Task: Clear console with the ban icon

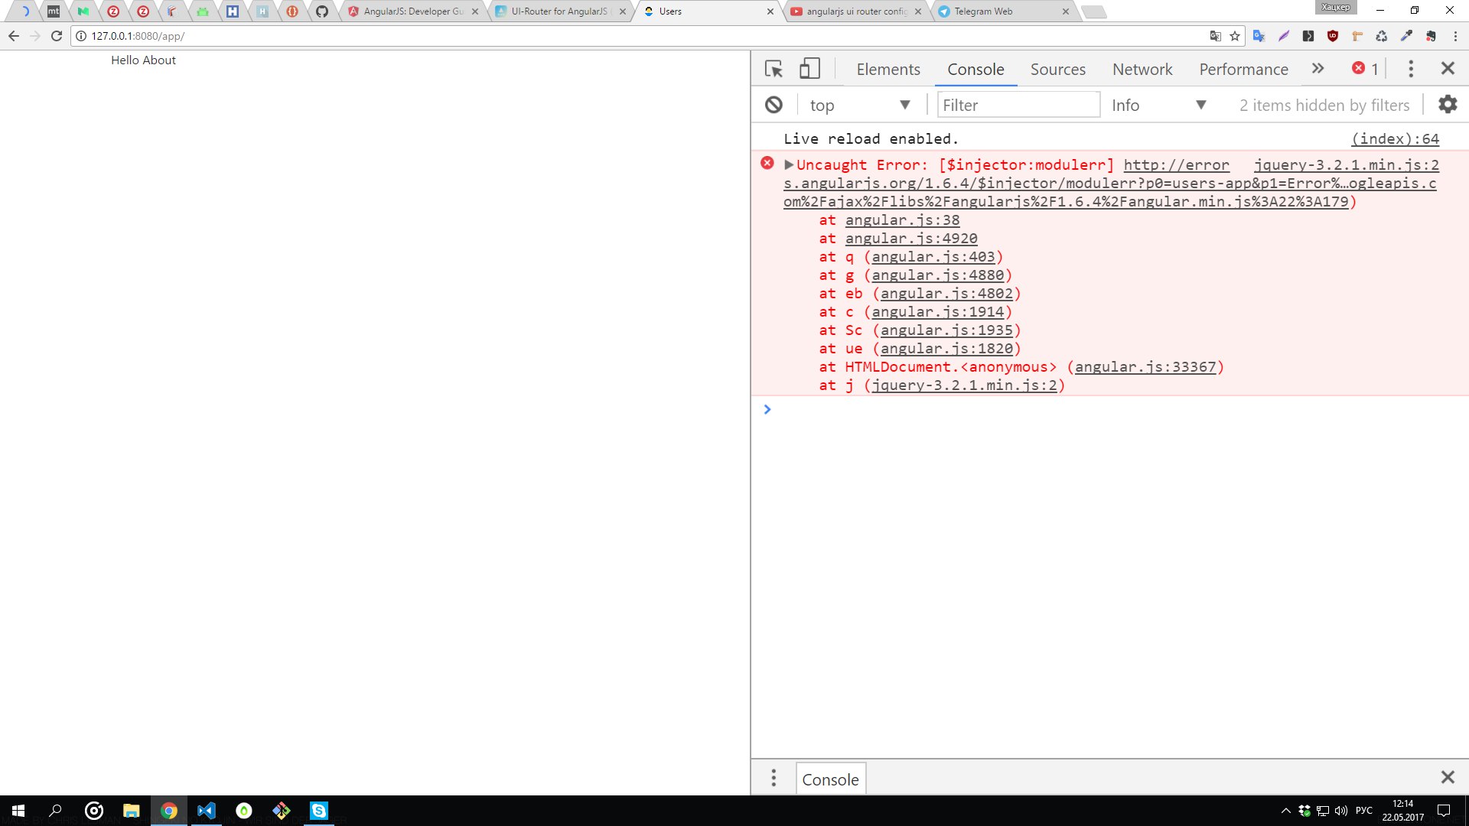Action: point(774,105)
